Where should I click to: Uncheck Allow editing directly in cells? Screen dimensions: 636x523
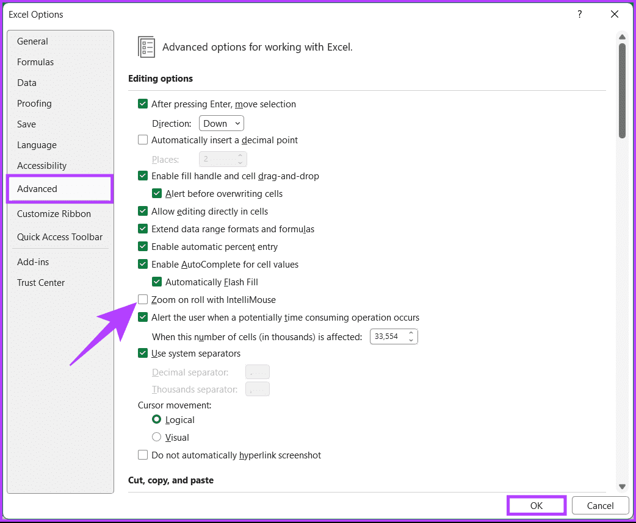[x=142, y=211]
